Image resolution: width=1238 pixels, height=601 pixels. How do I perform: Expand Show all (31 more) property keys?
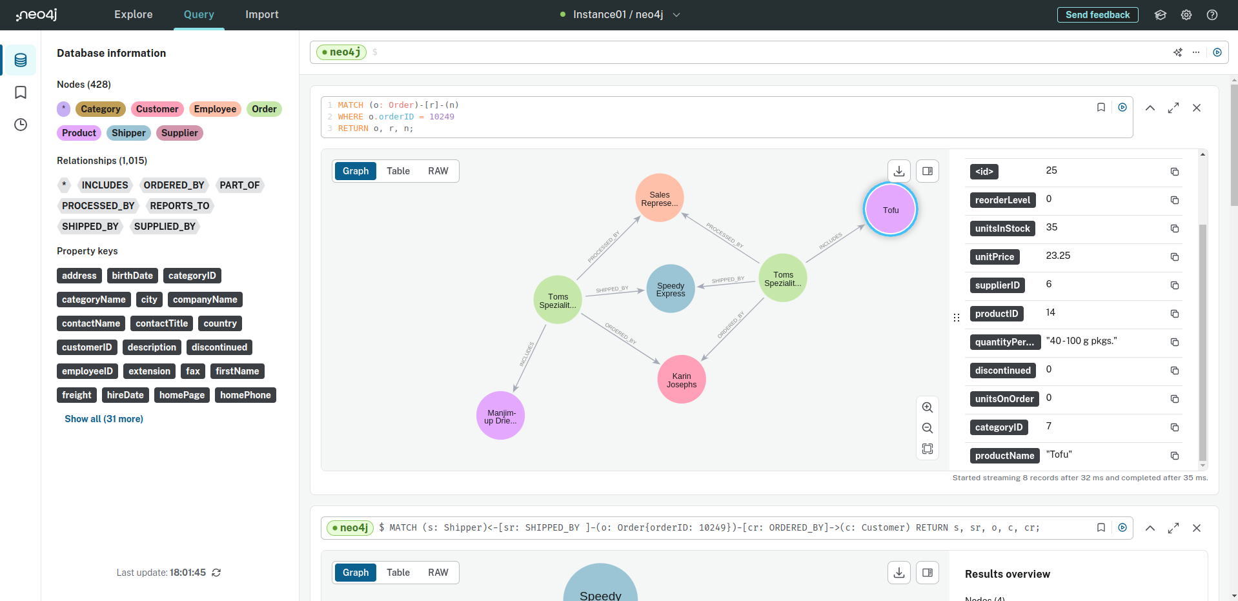[x=104, y=419]
